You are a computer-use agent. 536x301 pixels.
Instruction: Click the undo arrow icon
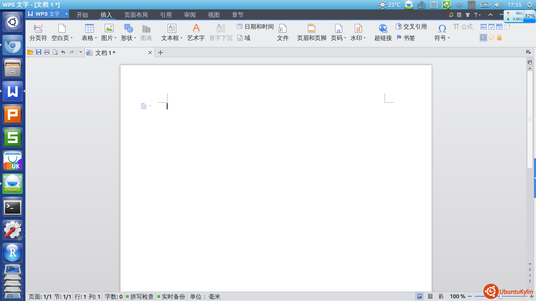(63, 52)
